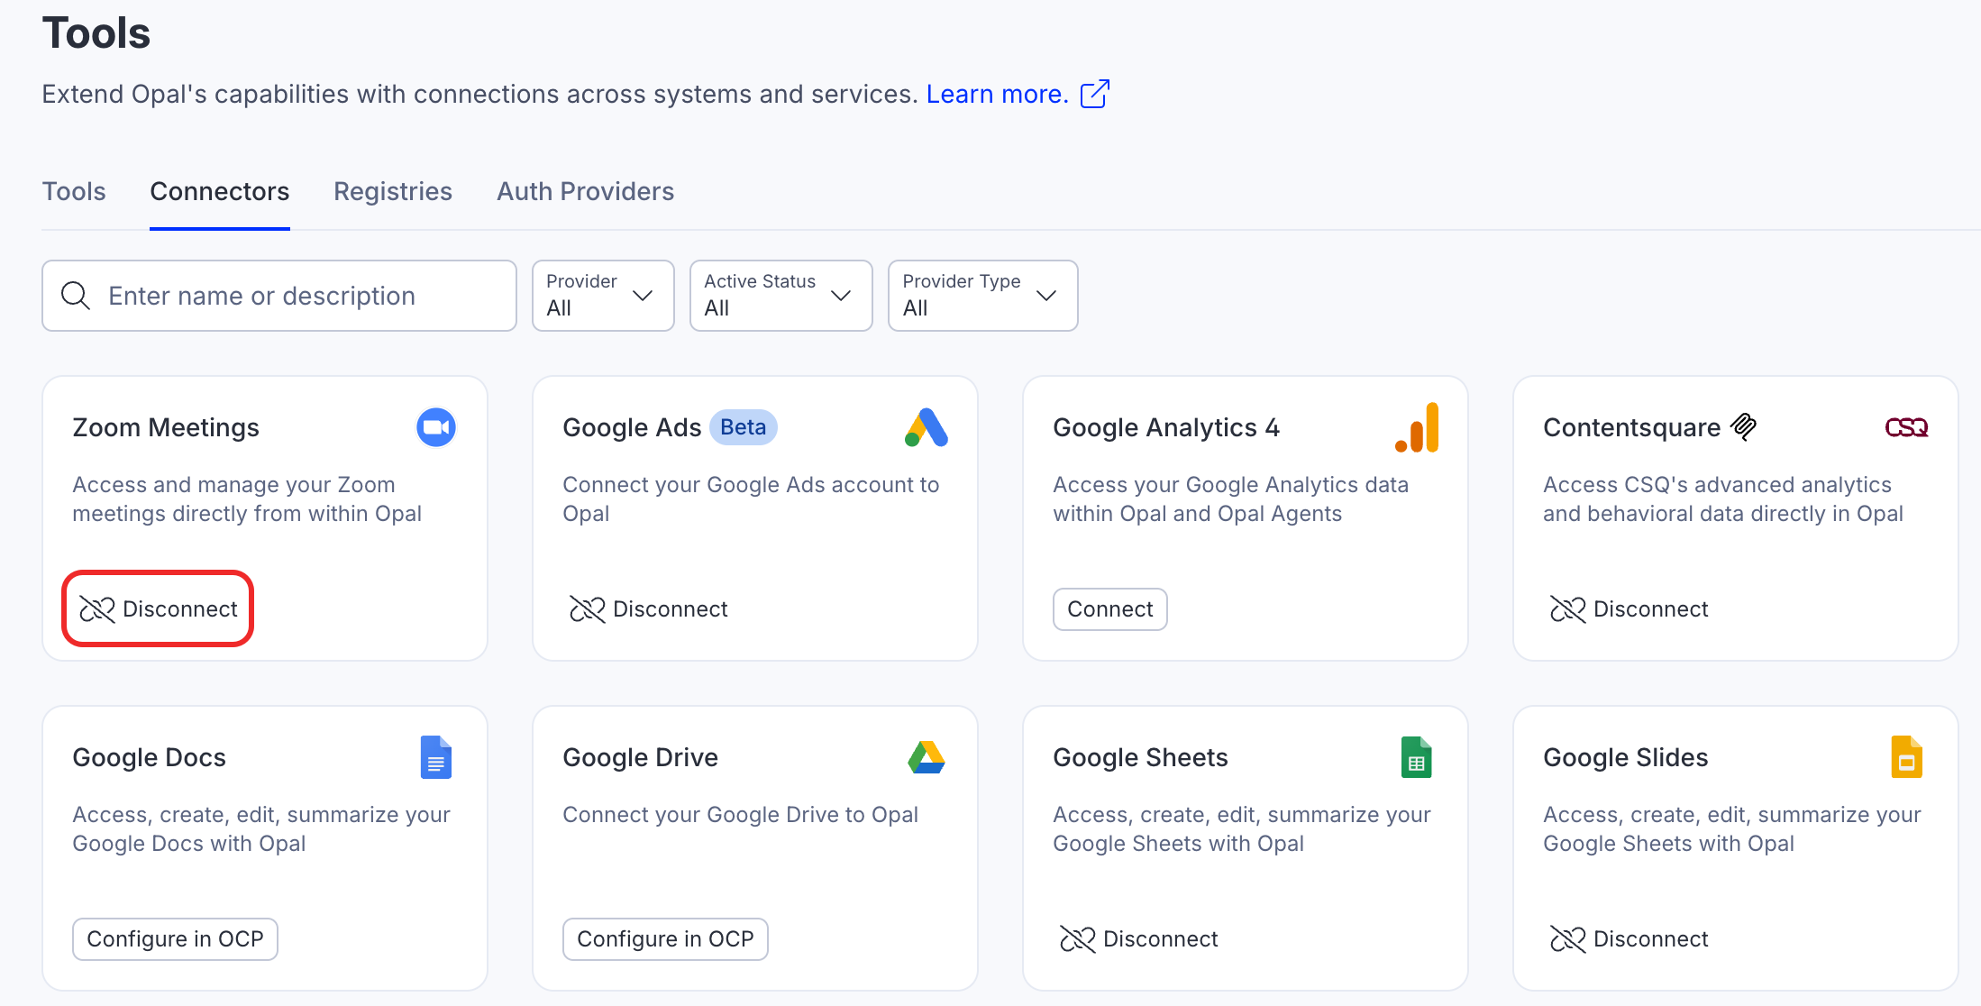Image resolution: width=1981 pixels, height=1006 pixels.
Task: Click the Google Docs card title
Action: coord(150,757)
